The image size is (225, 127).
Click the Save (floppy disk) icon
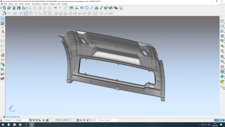[18, 8]
